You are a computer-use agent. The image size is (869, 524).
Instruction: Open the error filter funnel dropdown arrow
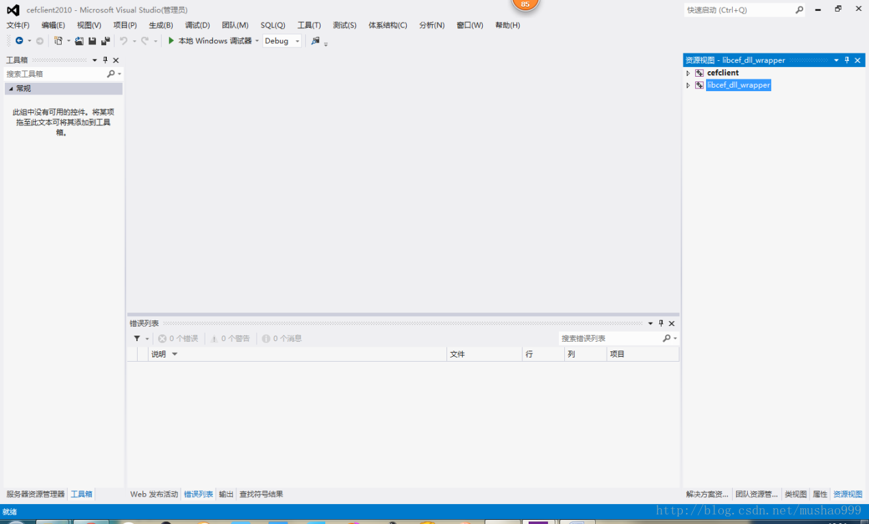[147, 338]
